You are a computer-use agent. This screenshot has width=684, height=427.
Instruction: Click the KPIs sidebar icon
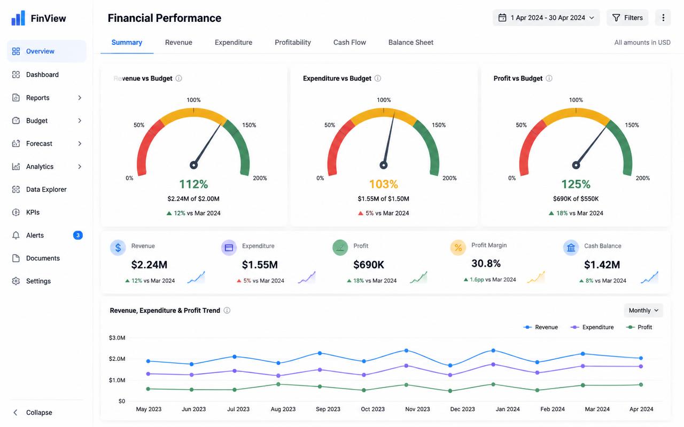[x=16, y=212]
